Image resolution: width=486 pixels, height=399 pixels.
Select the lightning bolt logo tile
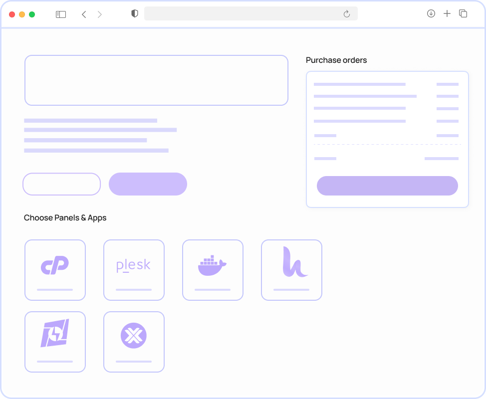pos(55,342)
